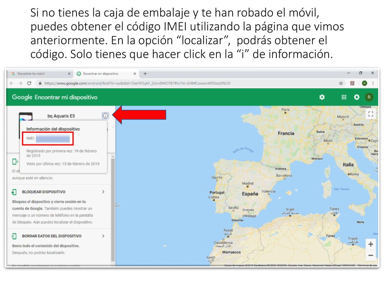The height and width of the screenshot is (288, 384).
Task: Open the settings gear in green header
Action: [x=322, y=97]
